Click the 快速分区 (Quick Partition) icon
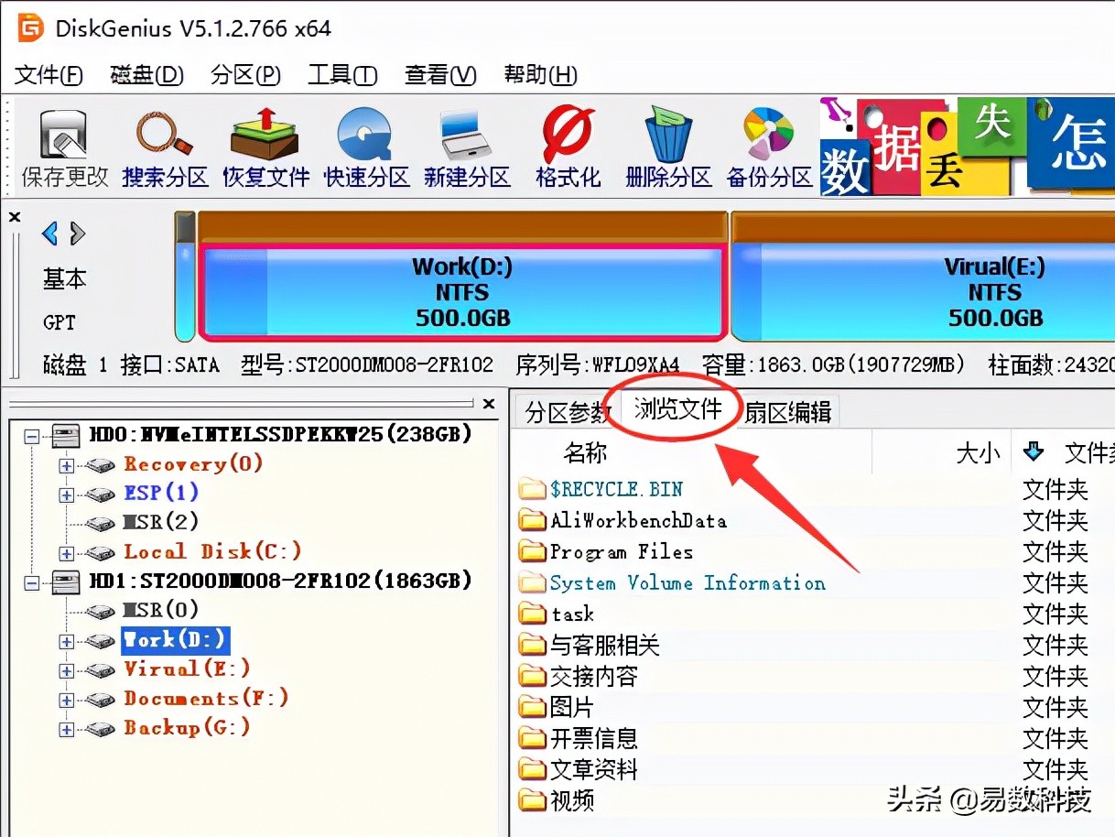 (365, 145)
